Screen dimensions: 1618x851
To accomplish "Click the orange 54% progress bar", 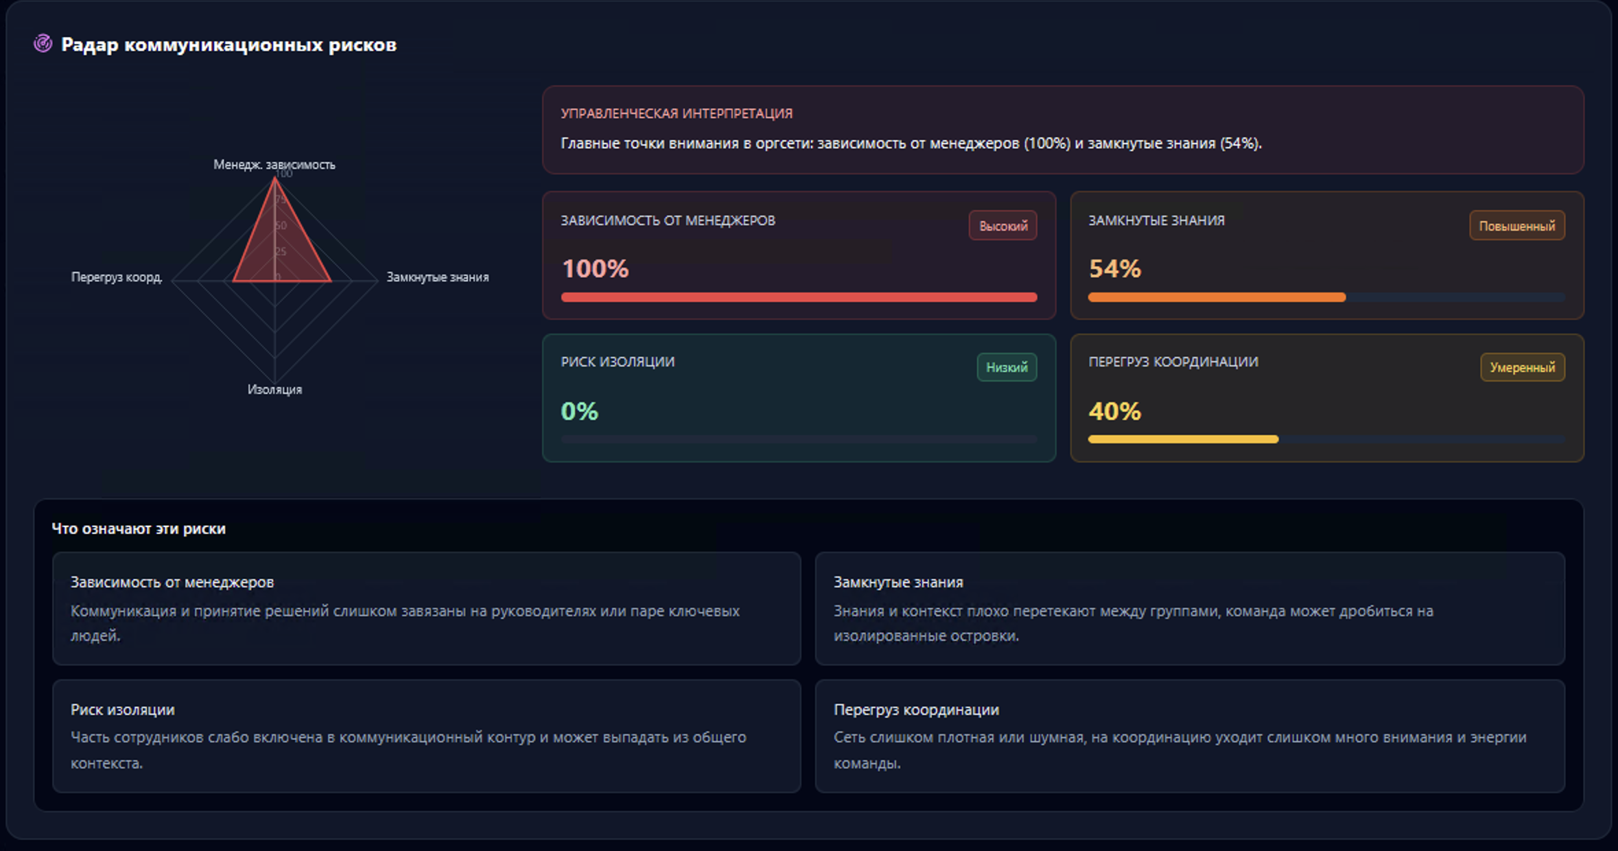I will [1217, 297].
